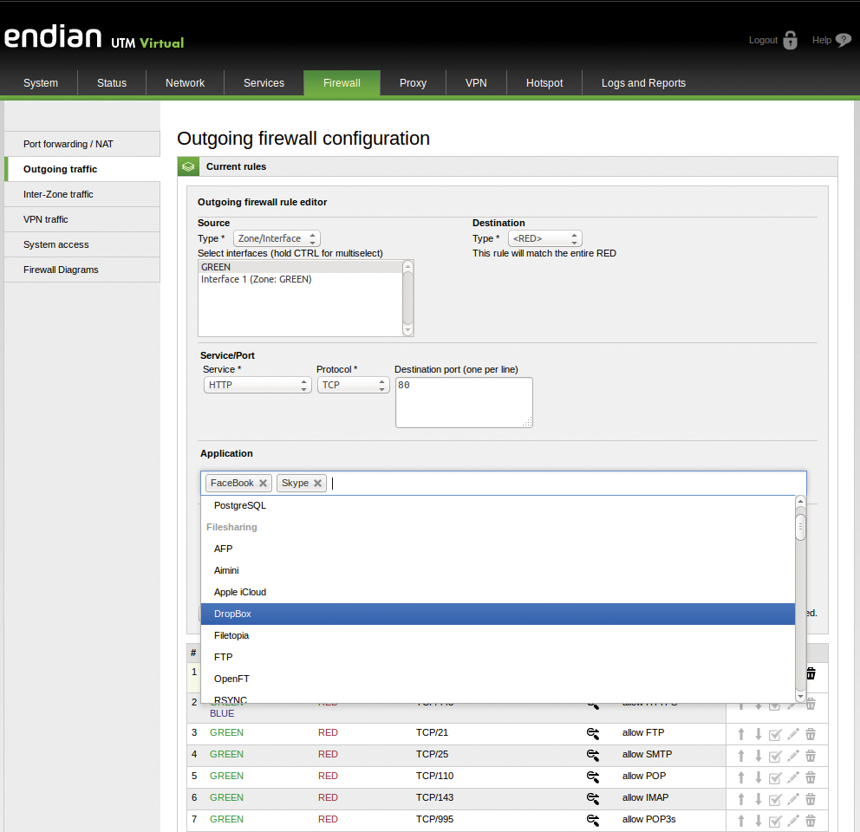Click the interface list scrollbar

pyautogui.click(x=407, y=298)
